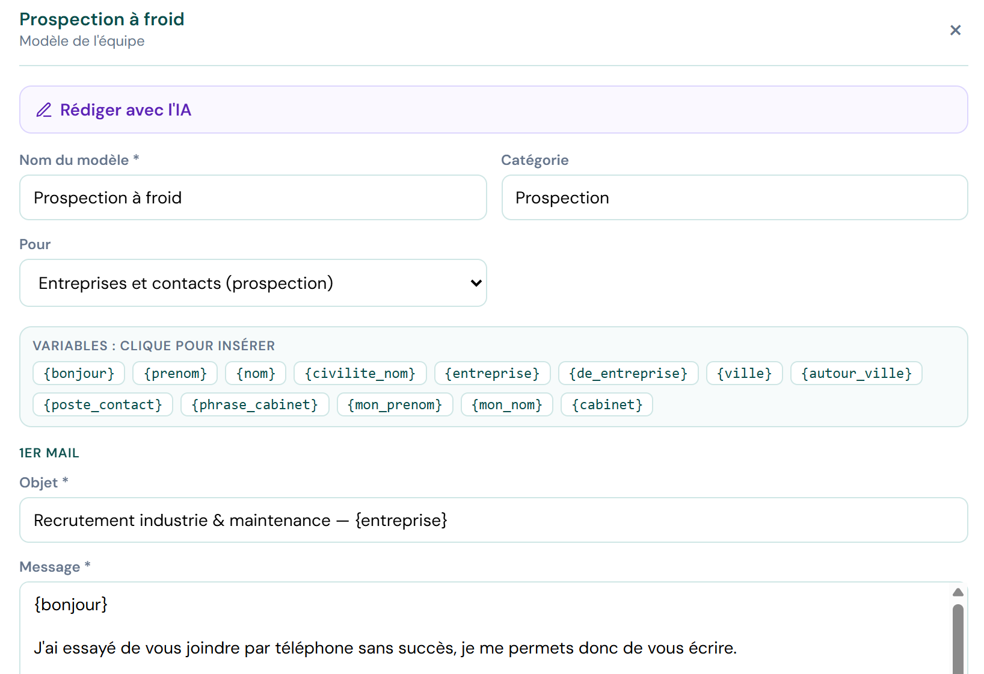Viewport: 984px width, 674px height.
Task: Open the Rédiger avec l'IA assistant
Action: click(493, 110)
